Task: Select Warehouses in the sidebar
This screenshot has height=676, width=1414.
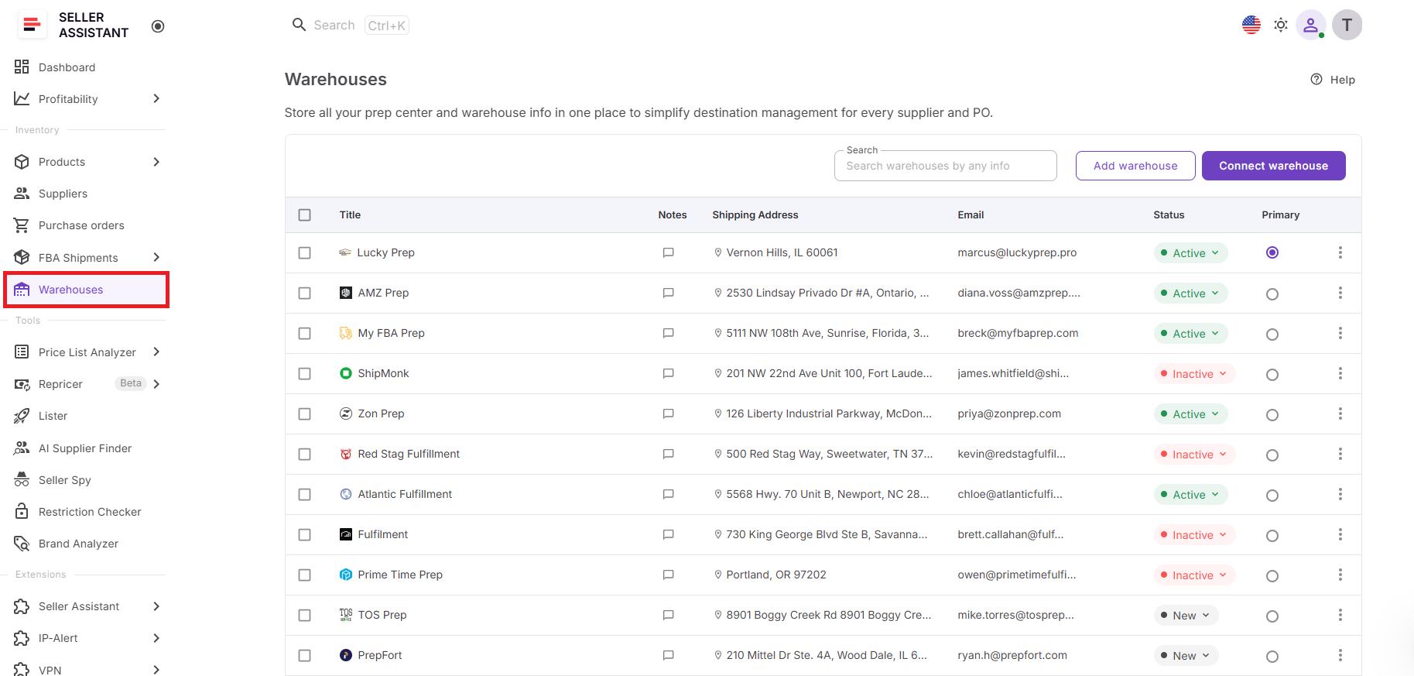Action: [86, 290]
